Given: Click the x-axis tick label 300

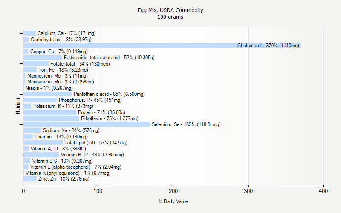Looking at the screenshot, I should pyautogui.click(x=248, y=191).
